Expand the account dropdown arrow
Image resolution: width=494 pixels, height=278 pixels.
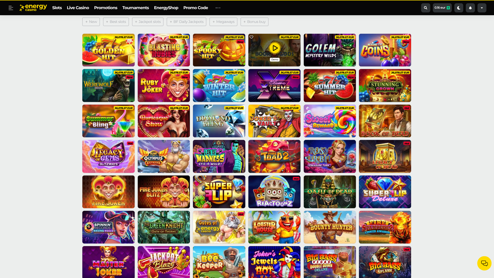coord(482,8)
